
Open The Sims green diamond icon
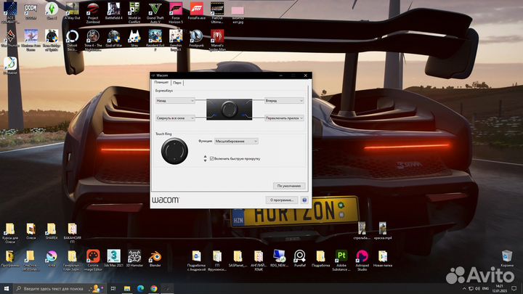pyautogui.click(x=52, y=12)
